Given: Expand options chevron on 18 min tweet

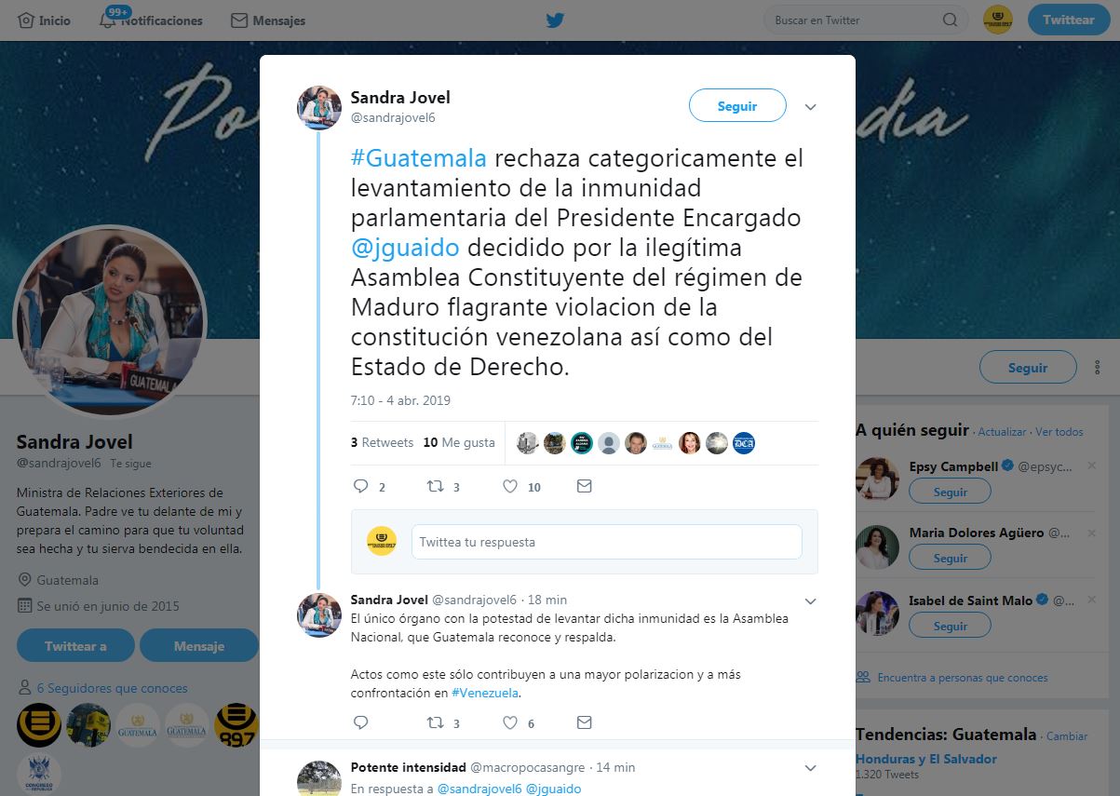Looking at the screenshot, I should [810, 600].
